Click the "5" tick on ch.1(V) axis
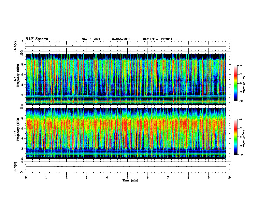The width and height of the screenshot is (258, 199). pos(22,41)
